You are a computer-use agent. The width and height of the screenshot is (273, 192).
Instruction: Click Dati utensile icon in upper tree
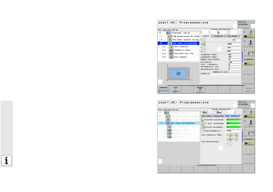(171, 47)
